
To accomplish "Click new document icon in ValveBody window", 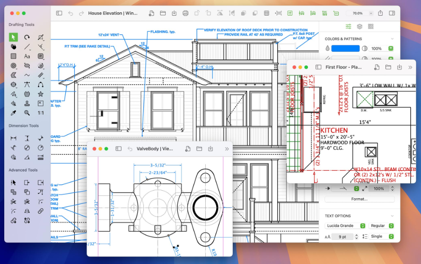I will (188, 149).
